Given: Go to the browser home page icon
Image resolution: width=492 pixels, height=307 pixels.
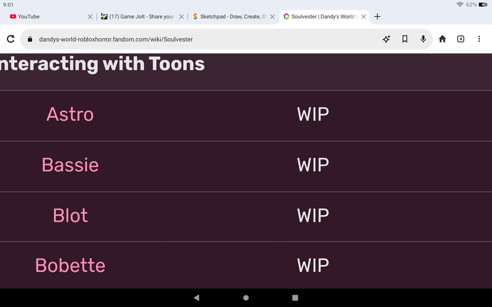Looking at the screenshot, I should point(442,39).
